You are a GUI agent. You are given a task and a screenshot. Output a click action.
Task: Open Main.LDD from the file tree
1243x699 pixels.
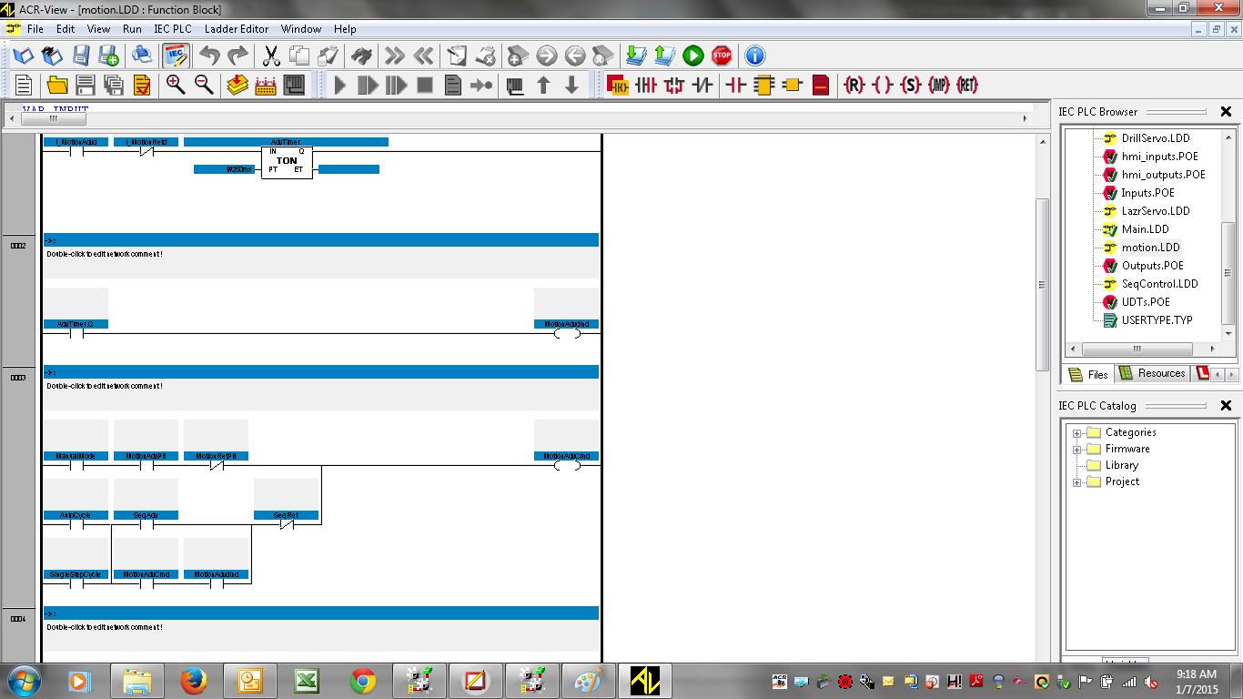(x=1145, y=229)
